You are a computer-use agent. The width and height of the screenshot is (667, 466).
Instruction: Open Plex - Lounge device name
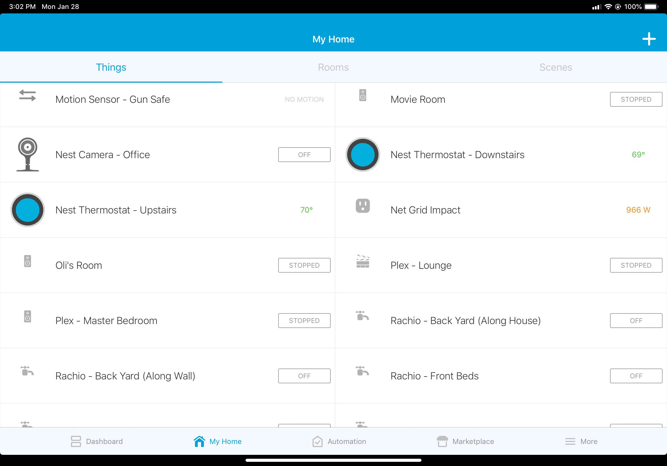(x=421, y=265)
